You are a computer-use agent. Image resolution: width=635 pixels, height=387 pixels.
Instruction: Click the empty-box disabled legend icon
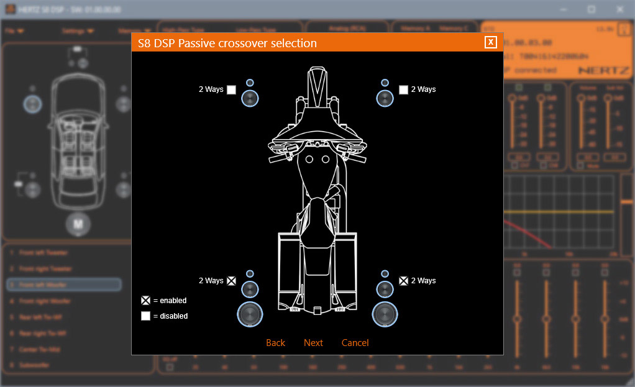[145, 316]
